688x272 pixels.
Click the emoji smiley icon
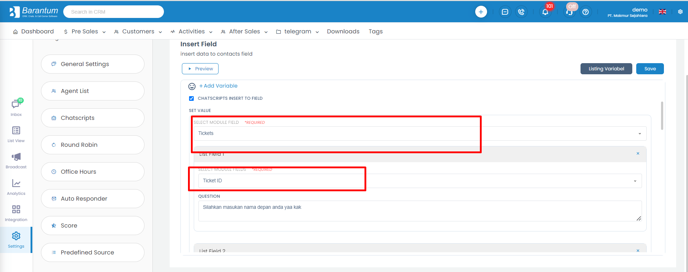point(192,86)
